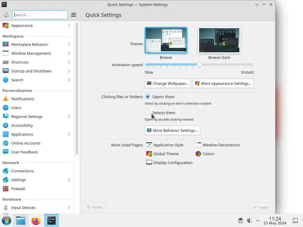
Task: Open the Notifications settings page
Action: click(37, 99)
